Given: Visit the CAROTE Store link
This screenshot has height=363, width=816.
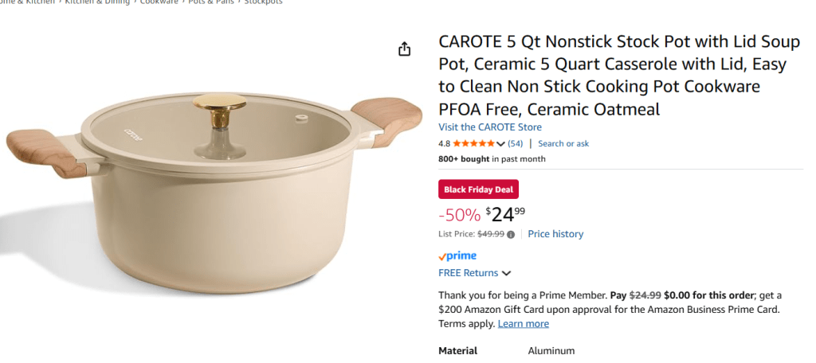Looking at the screenshot, I should coord(490,127).
